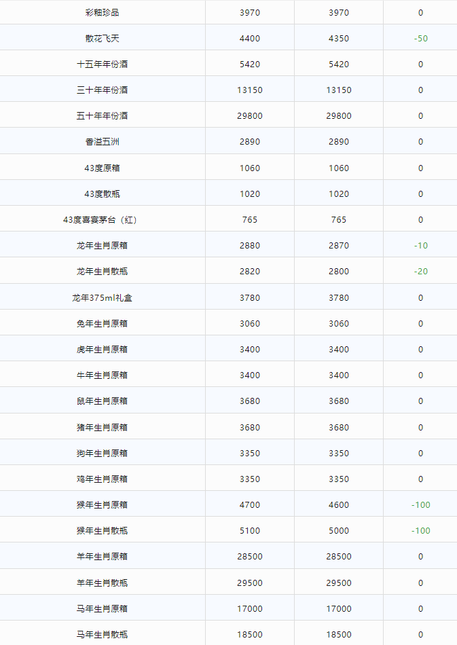Viewport: 457px width, 645px height.
Task: Click first 17000 price of 马年生肖原箱
Action: [x=250, y=609]
